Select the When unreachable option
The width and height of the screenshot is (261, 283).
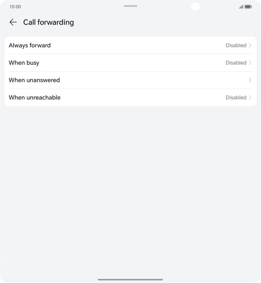(x=35, y=97)
